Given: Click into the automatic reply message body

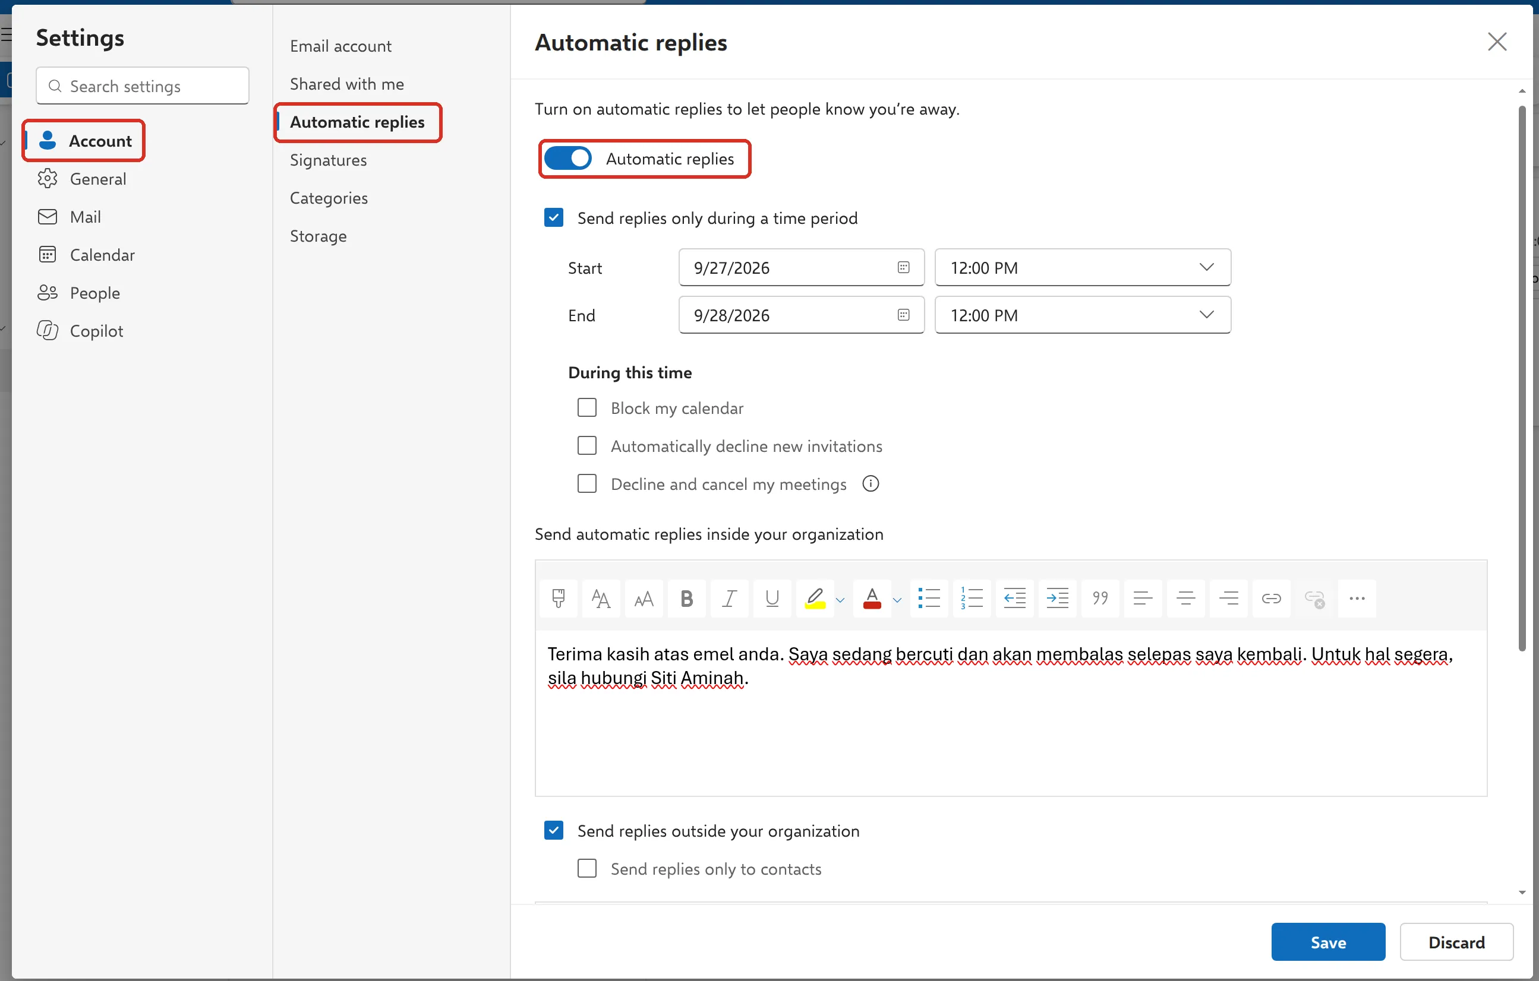Looking at the screenshot, I should 1011,713.
